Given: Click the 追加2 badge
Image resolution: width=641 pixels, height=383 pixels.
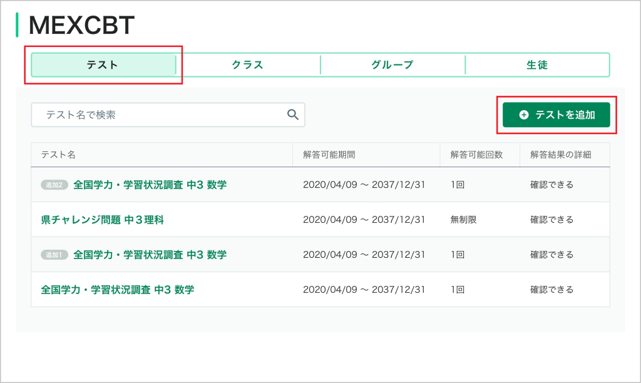Looking at the screenshot, I should [54, 185].
